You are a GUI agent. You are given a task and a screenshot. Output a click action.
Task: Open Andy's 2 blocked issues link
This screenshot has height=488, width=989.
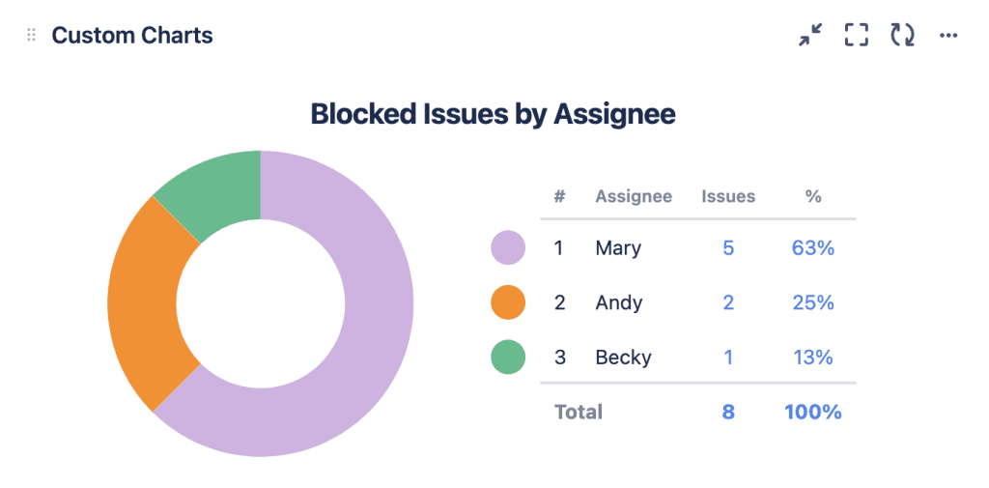[728, 302]
